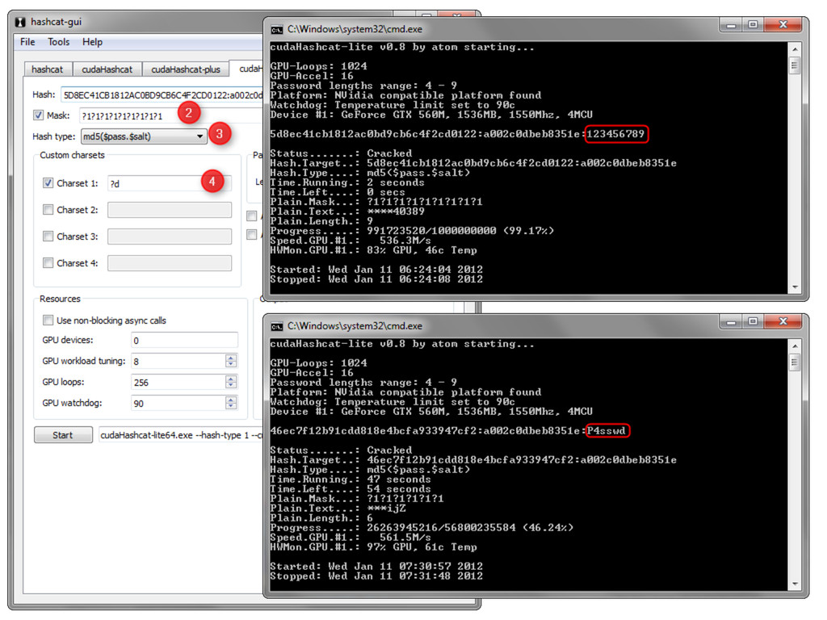This screenshot has height=620, width=827.
Task: Click the GPU loops field
Action: pos(178,382)
